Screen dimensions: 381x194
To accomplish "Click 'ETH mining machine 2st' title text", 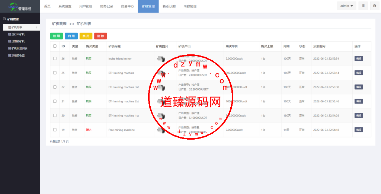I will [124, 101].
